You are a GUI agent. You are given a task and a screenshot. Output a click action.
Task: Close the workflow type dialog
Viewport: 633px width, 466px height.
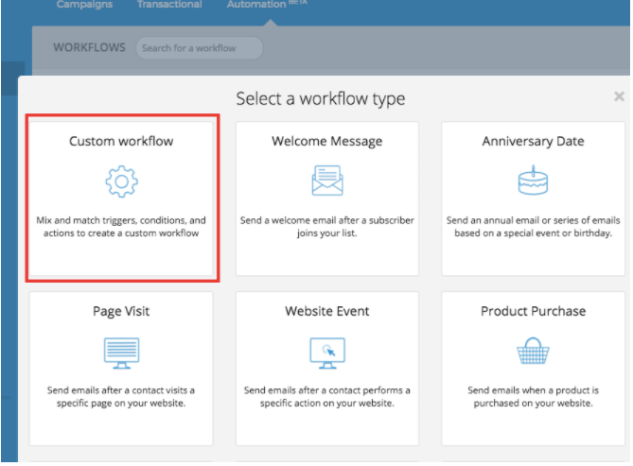tap(619, 96)
